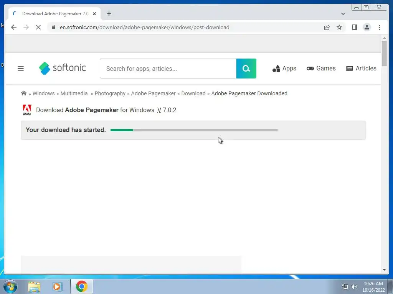Open Windows Explorer from the taskbar

click(34, 286)
